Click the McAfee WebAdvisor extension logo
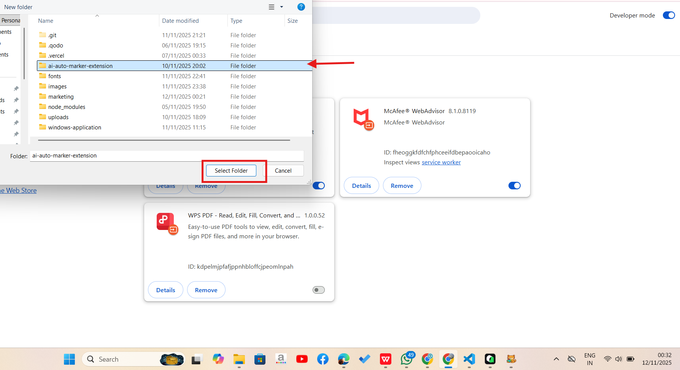680x370 pixels. (x=364, y=119)
